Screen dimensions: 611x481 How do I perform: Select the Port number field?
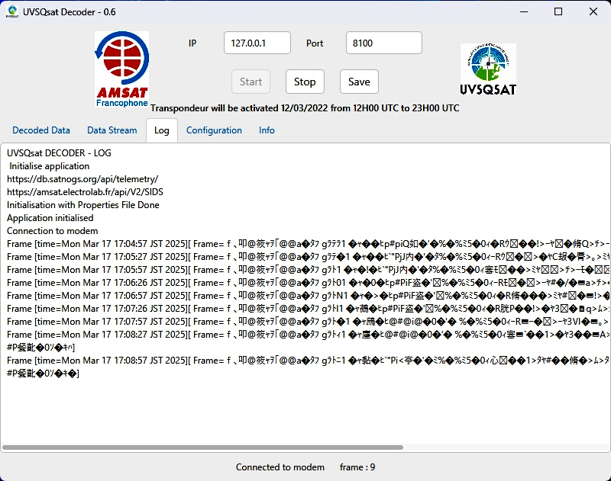click(x=383, y=43)
